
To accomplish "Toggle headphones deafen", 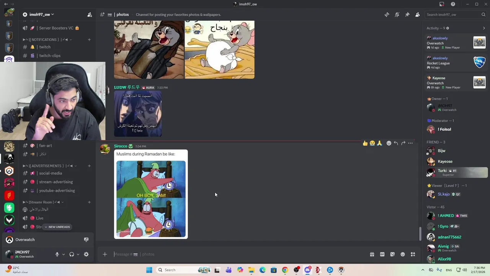I will 72,254.
